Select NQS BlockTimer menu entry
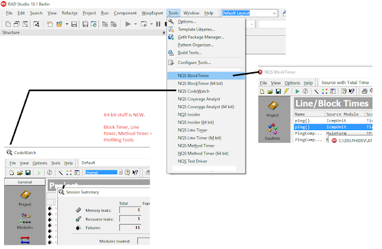 [x=206, y=76]
